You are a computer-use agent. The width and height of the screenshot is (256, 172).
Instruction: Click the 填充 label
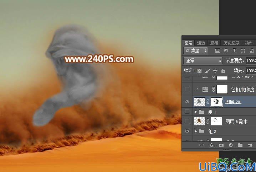pos(239,70)
